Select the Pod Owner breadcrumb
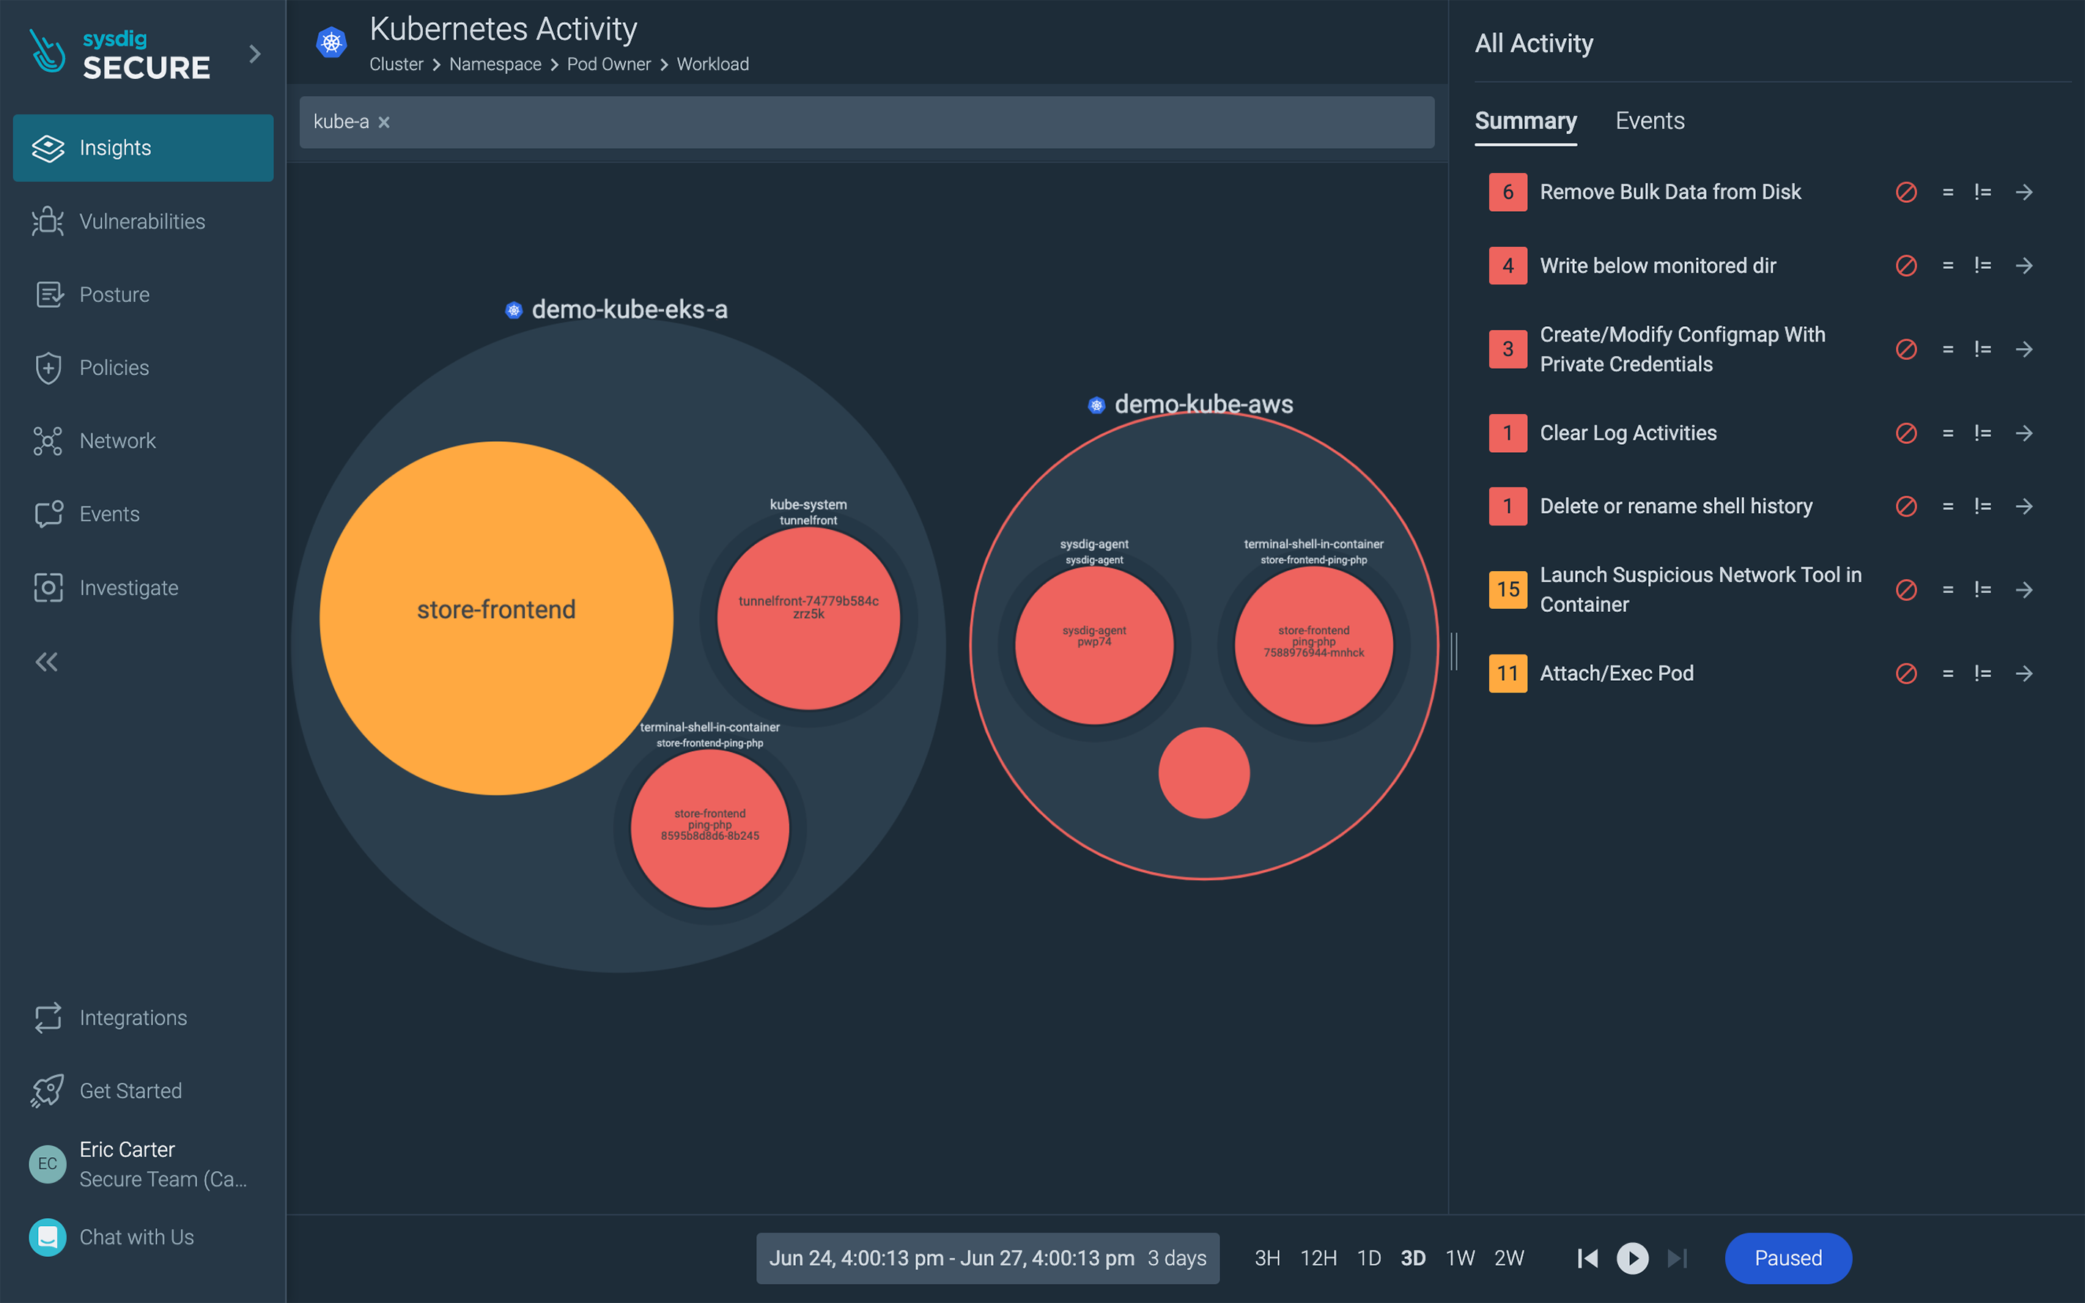The height and width of the screenshot is (1303, 2085). 609,64
